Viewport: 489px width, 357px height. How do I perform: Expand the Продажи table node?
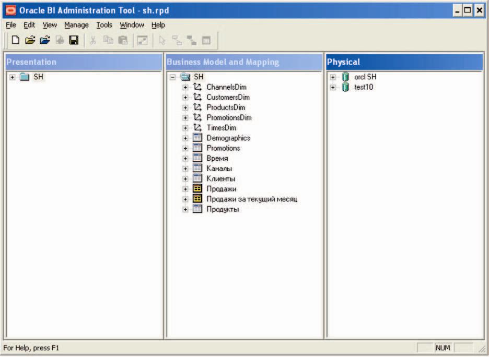(x=185, y=189)
